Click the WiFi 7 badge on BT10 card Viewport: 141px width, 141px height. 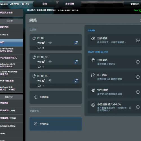pos(41,43)
